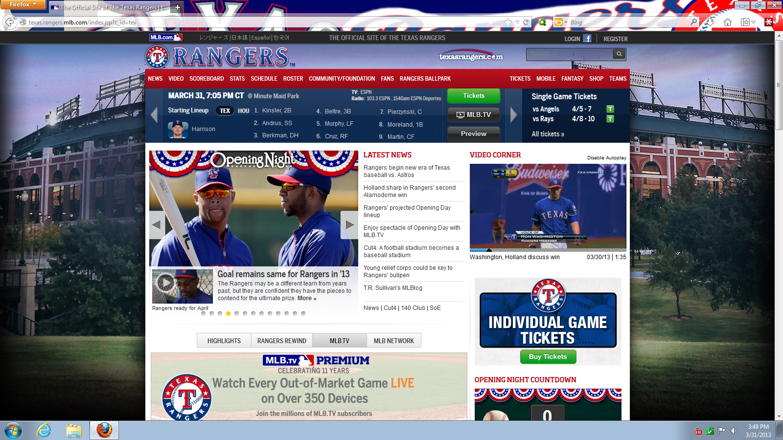
Task: Show the next slide in the Opening Night carousel
Action: click(x=349, y=225)
